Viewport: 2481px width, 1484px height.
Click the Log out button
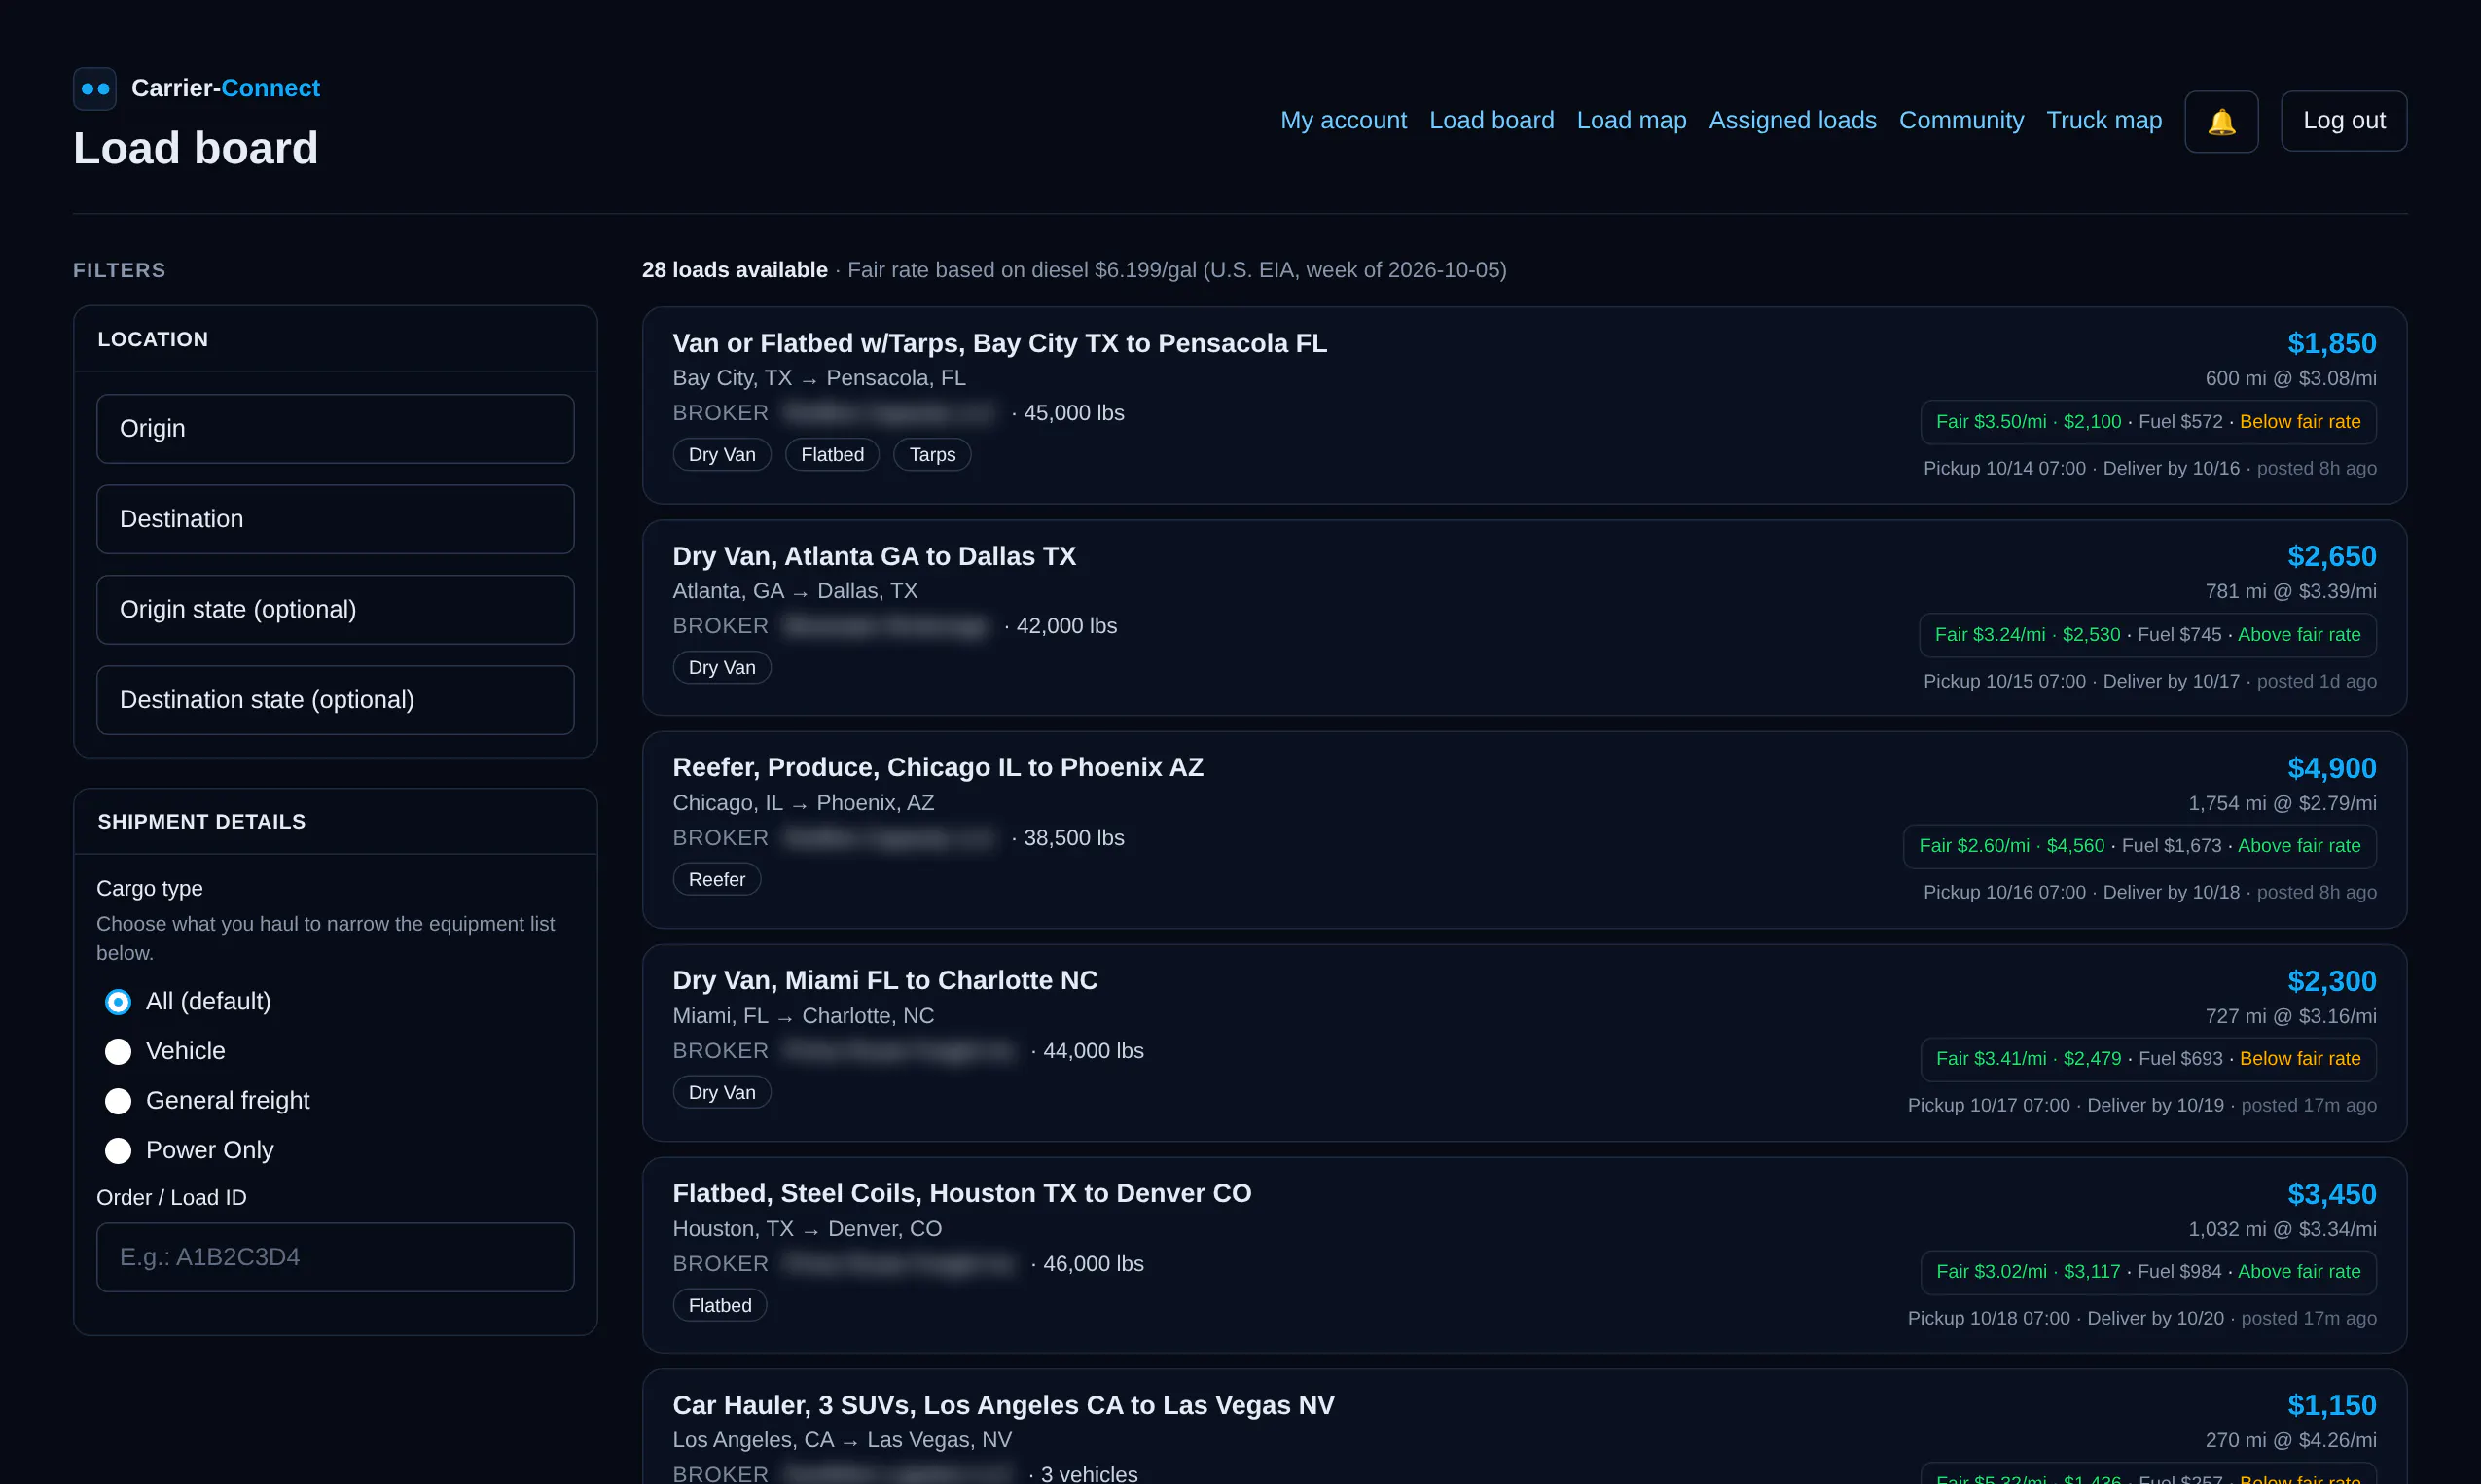pyautogui.click(x=2344, y=121)
